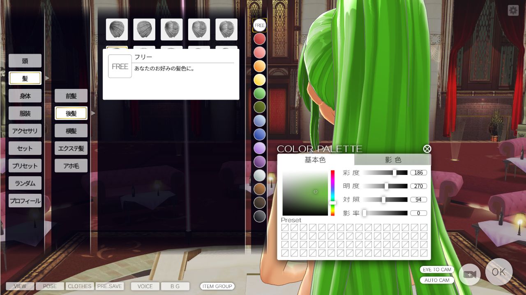The height and width of the screenshot is (295, 526).
Task: Pick the silver white hair color swatch
Action: pos(260,175)
